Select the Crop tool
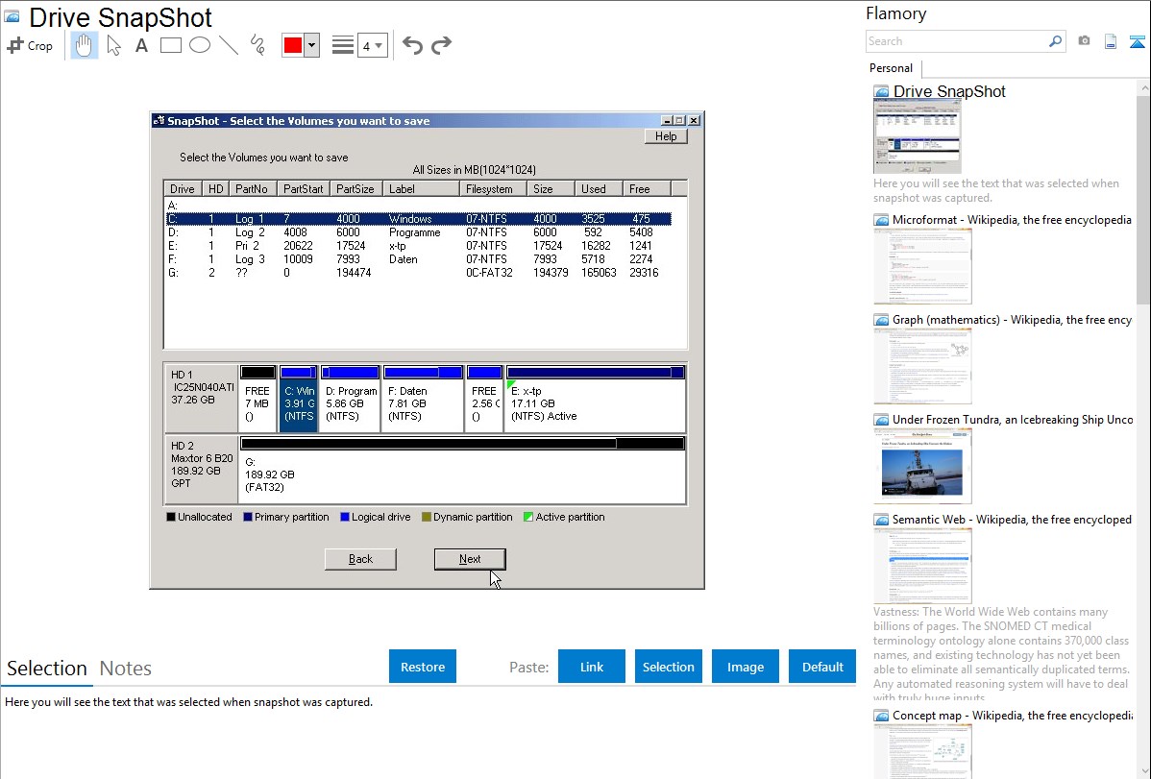 coord(30,45)
